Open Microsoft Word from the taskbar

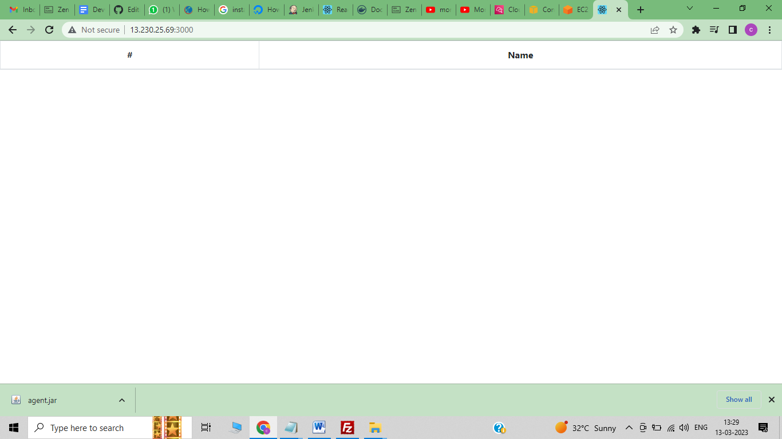pos(319,428)
